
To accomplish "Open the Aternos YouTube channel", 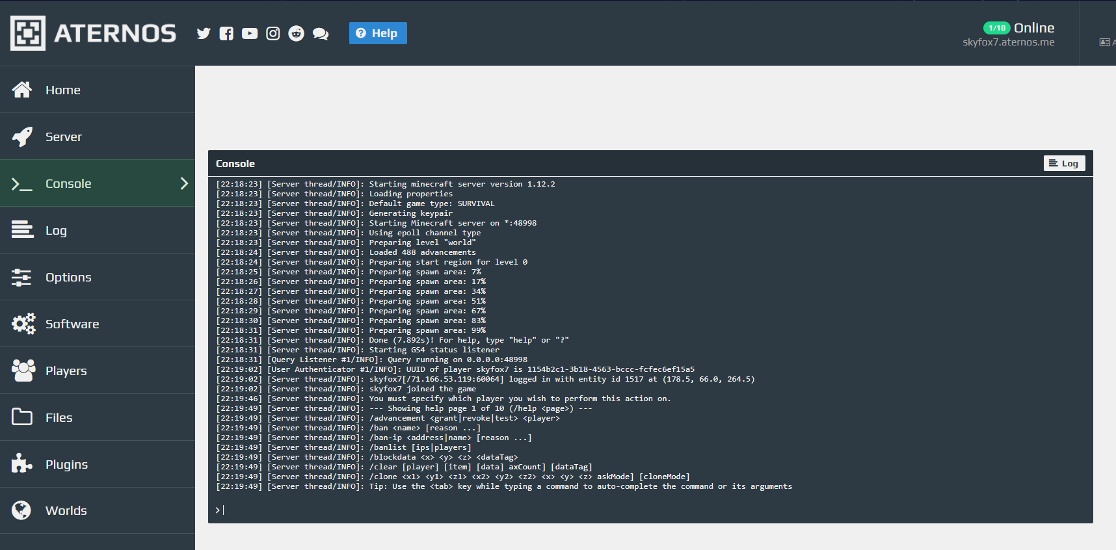I will (x=250, y=33).
